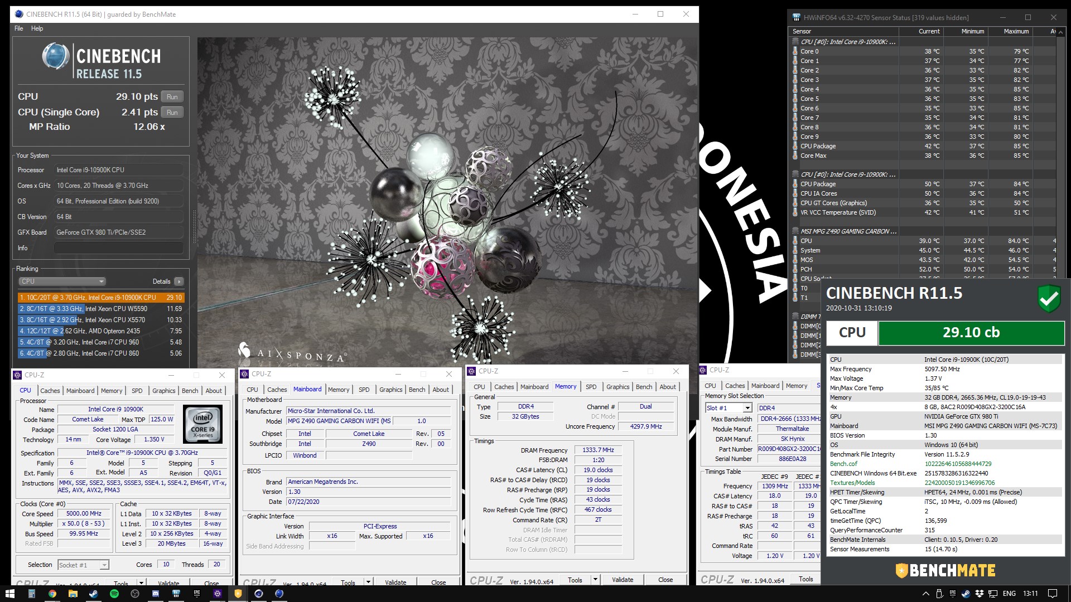The image size is (1071, 602).
Task: Open the Dropbox icon in the system tray
Action: click(979, 594)
